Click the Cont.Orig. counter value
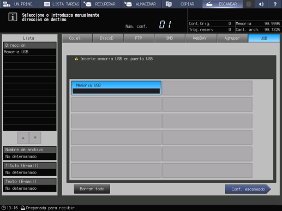Screen dimensions: 282x211 point(230,23)
